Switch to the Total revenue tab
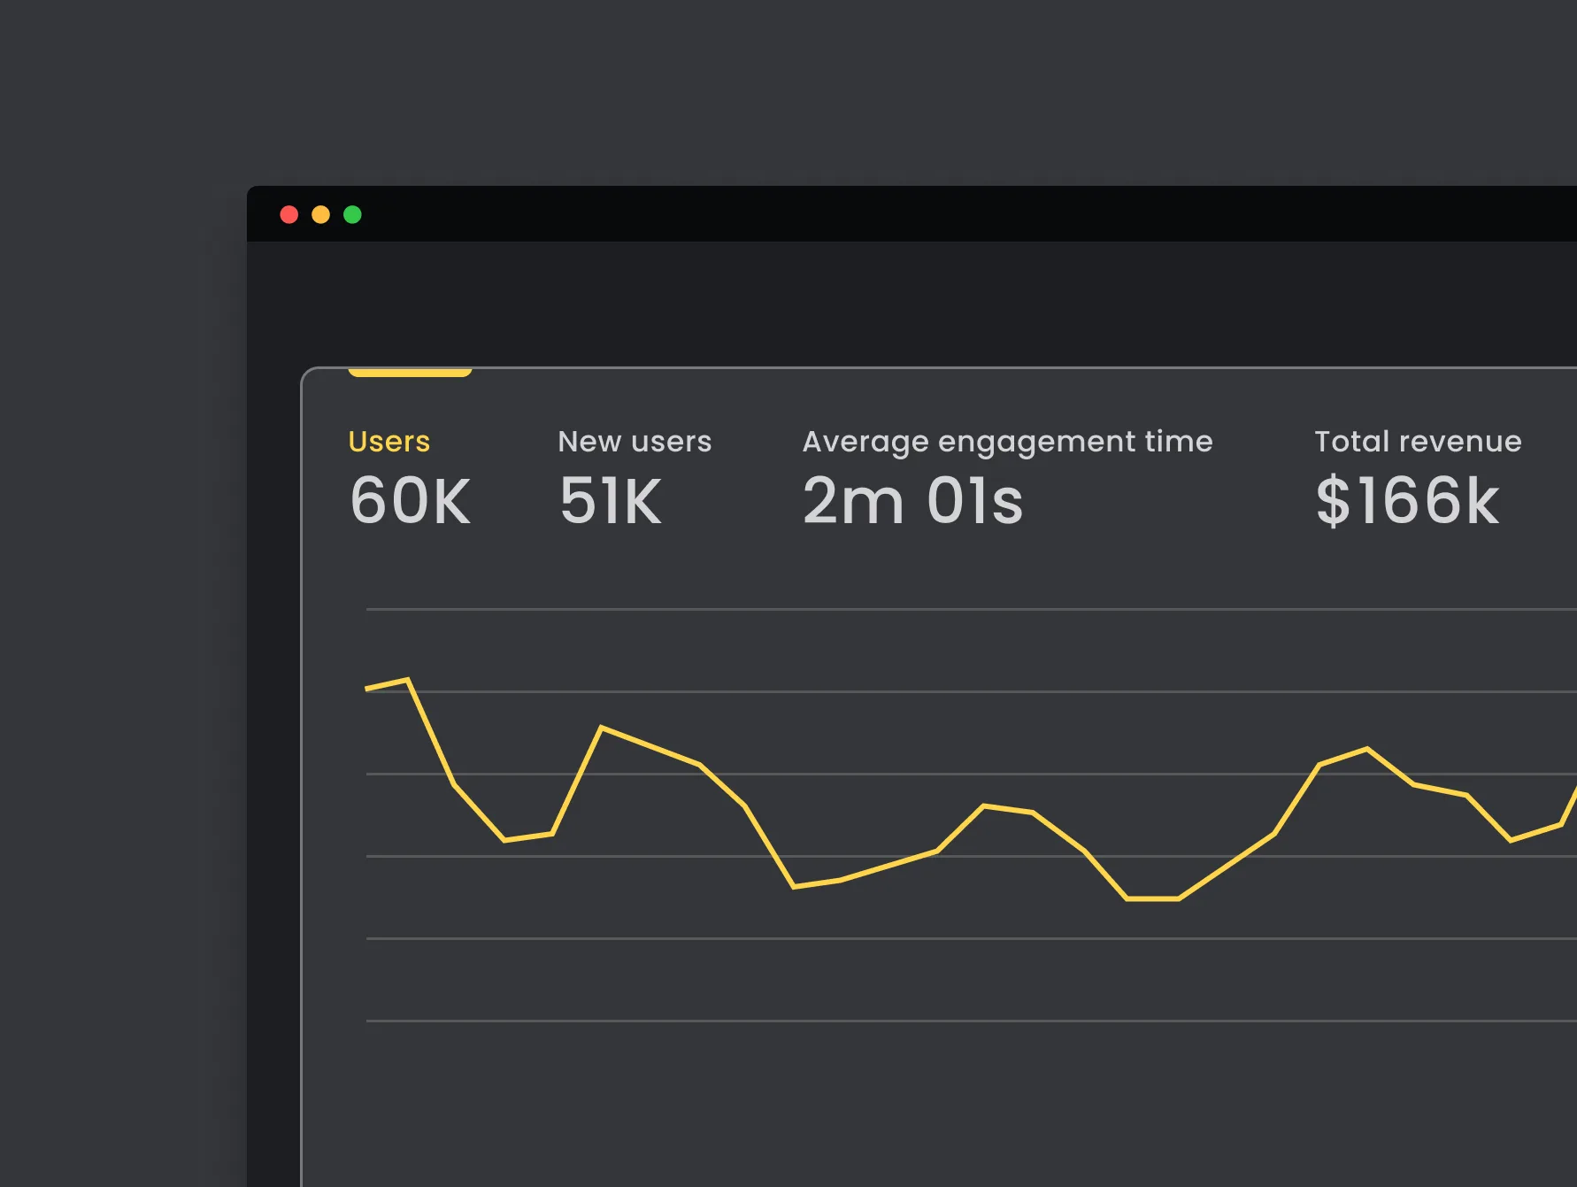 point(1418,441)
